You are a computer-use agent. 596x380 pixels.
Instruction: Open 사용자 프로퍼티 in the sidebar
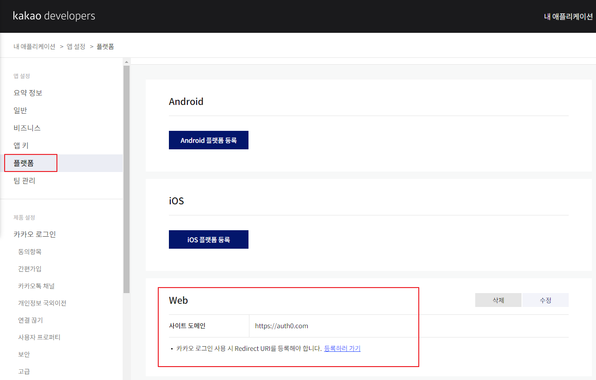39,337
